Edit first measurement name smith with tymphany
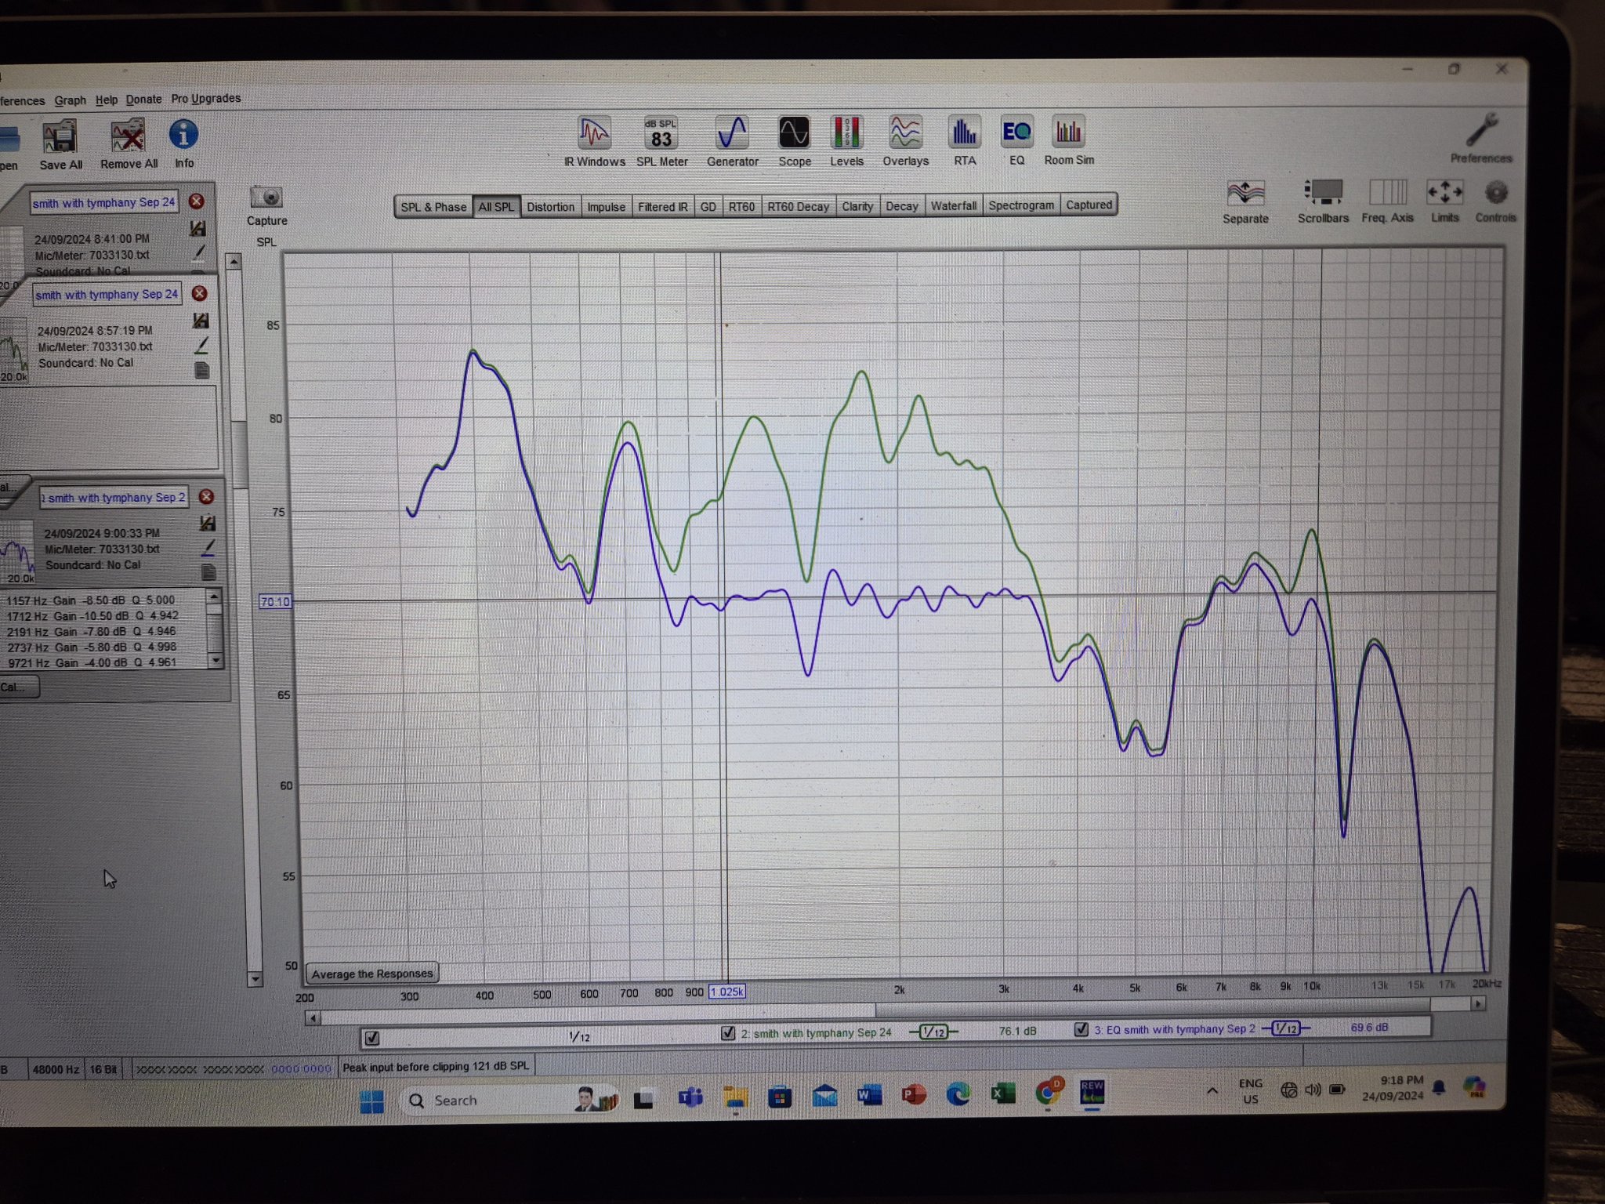The height and width of the screenshot is (1204, 1605). pyautogui.click(x=103, y=202)
